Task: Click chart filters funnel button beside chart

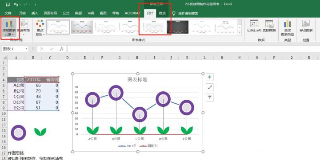Action: pyautogui.click(x=210, y=98)
